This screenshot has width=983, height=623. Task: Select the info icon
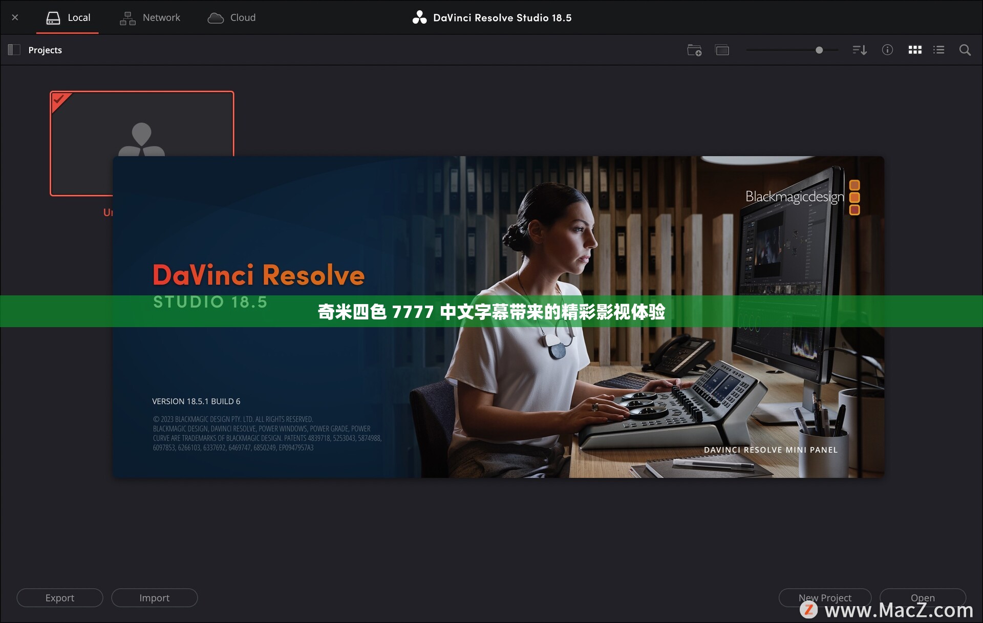886,50
